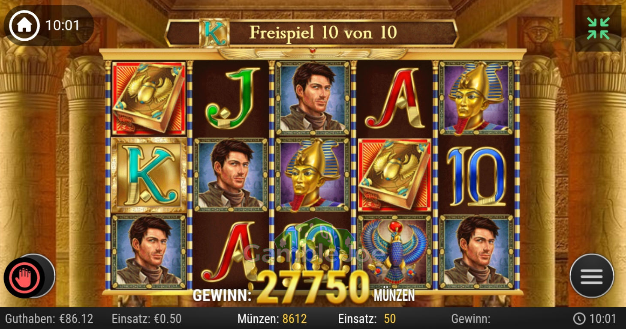The width and height of the screenshot is (626, 329).
Task: Click the Einsatz €0.50 bet label
Action: (147, 319)
